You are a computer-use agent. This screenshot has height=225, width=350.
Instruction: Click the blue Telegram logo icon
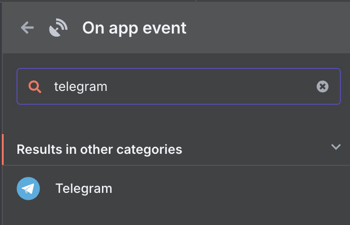28,189
